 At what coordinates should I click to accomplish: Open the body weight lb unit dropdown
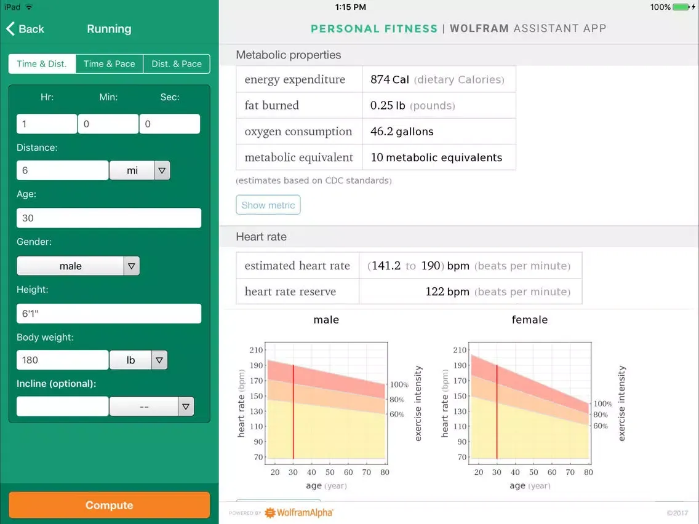(x=138, y=360)
